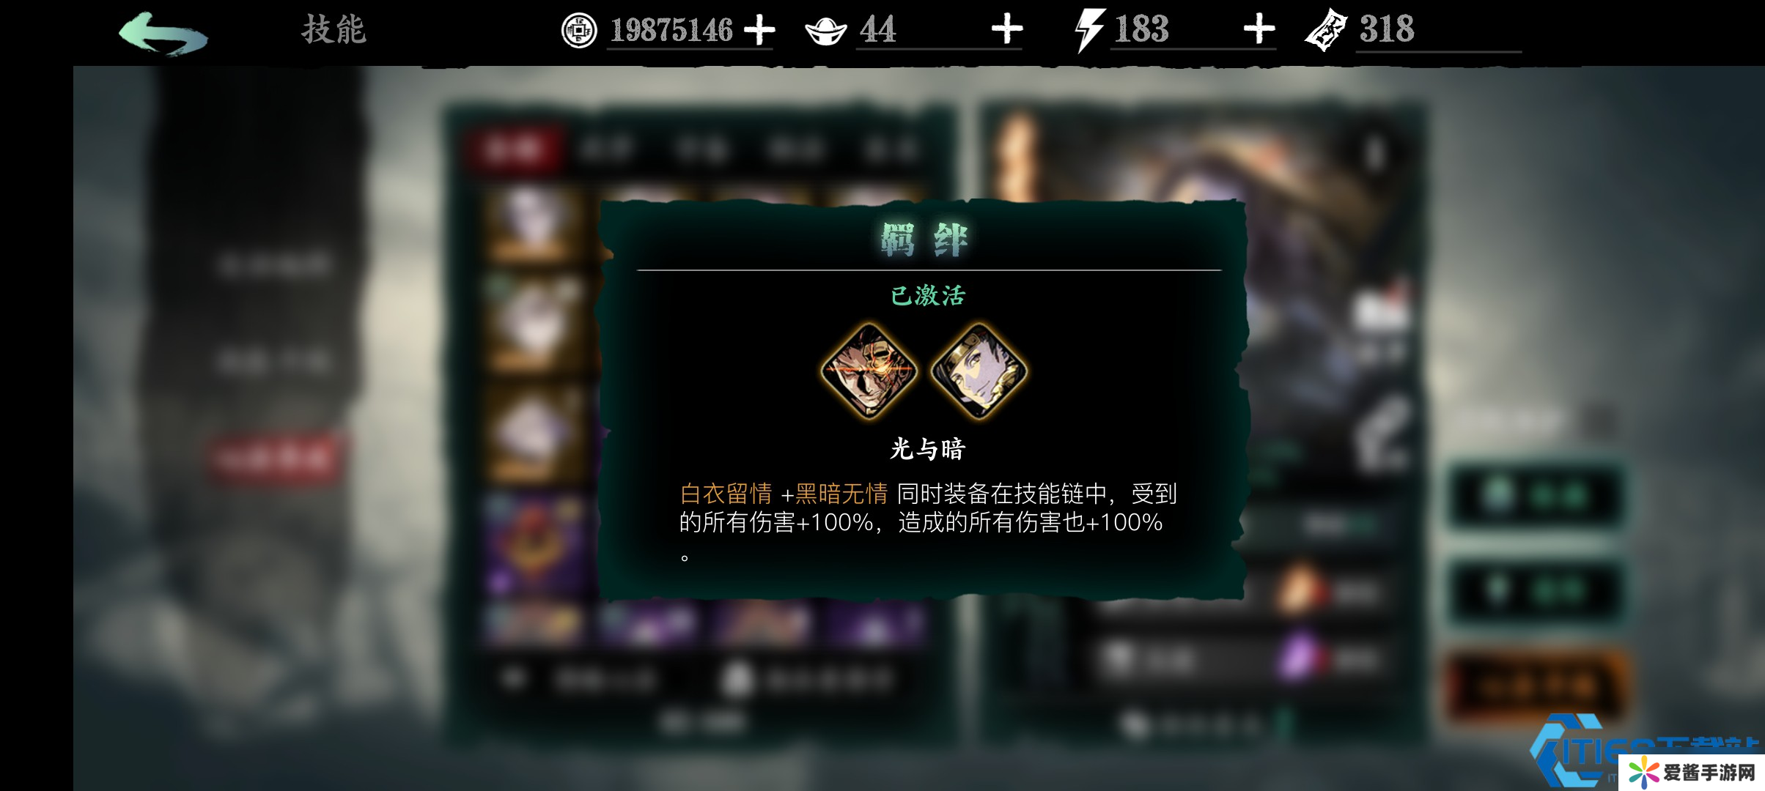This screenshot has height=791, width=1765.
Task: Select the red highlighted tab in skill panel
Action: coord(515,149)
